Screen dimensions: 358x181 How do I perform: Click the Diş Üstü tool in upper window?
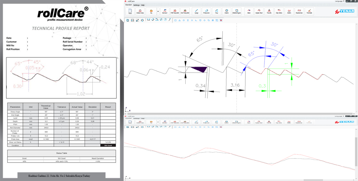coord(279,11)
